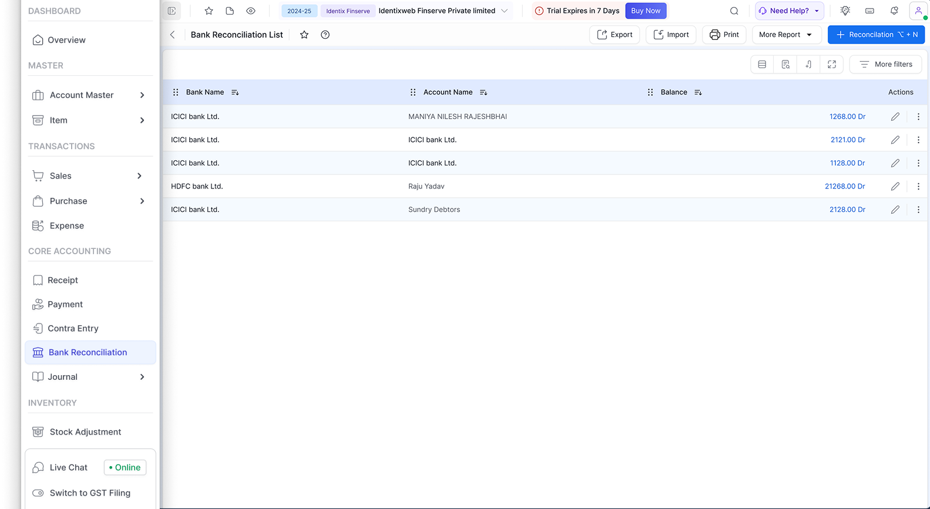
Task: Click the back arrow beside the page title
Action: point(173,35)
